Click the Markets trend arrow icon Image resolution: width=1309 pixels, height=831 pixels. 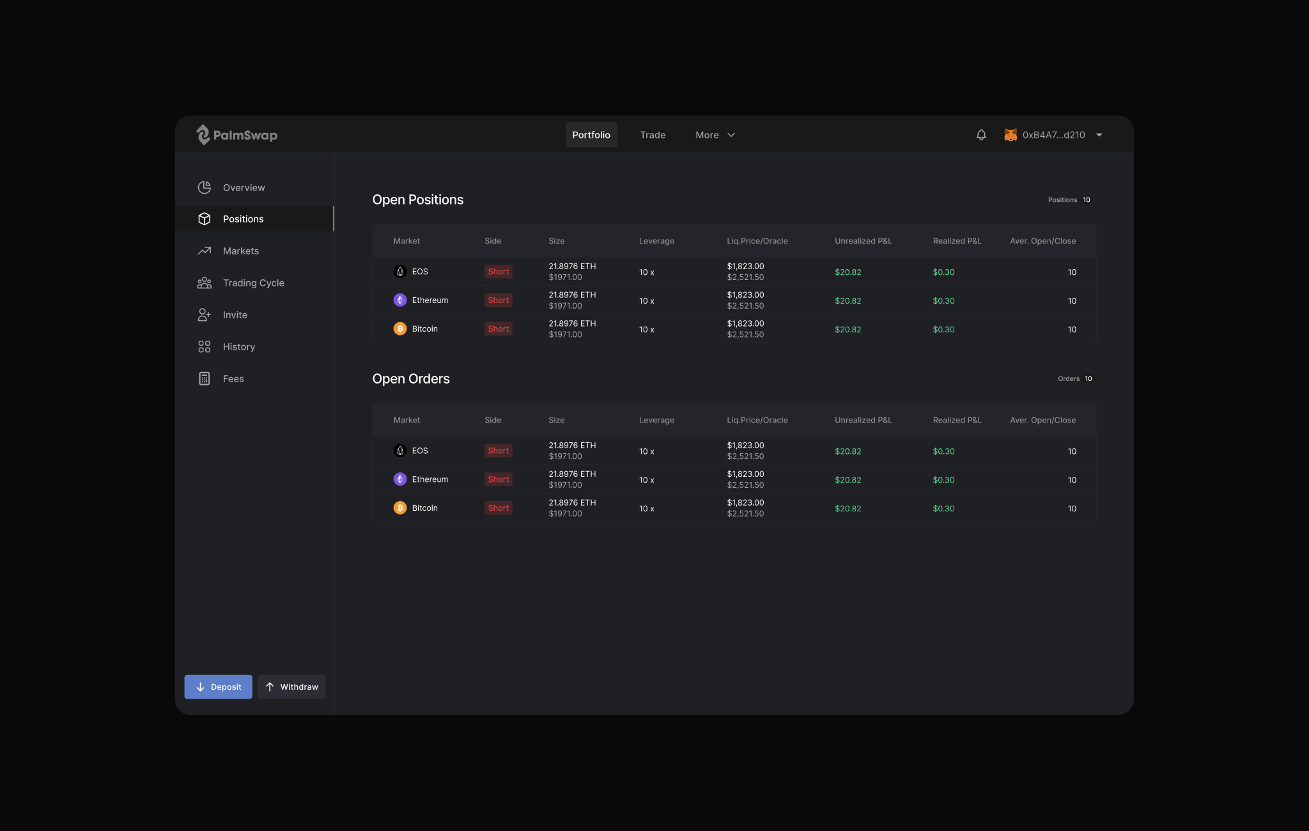click(x=205, y=251)
